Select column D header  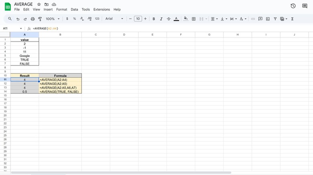click(124, 35)
